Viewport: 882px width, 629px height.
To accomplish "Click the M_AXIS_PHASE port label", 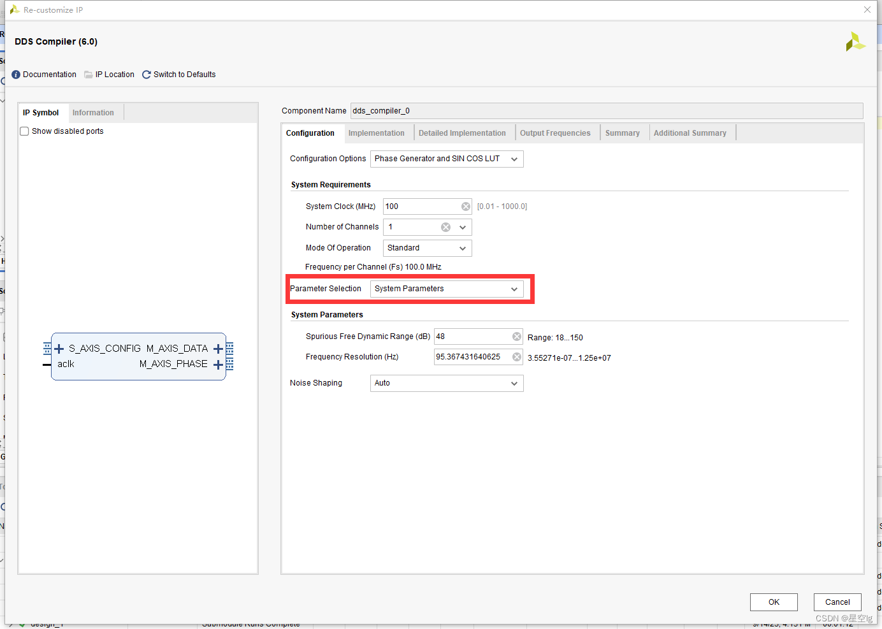I will click(173, 364).
